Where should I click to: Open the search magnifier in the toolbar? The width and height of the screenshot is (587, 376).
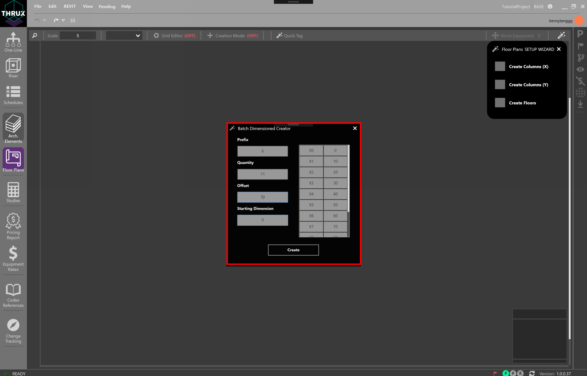(34, 35)
